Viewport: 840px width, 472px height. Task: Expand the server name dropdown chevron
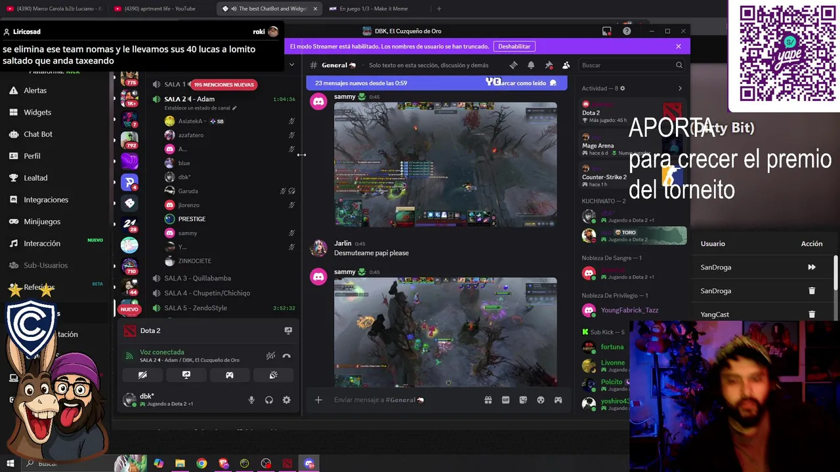292,65
